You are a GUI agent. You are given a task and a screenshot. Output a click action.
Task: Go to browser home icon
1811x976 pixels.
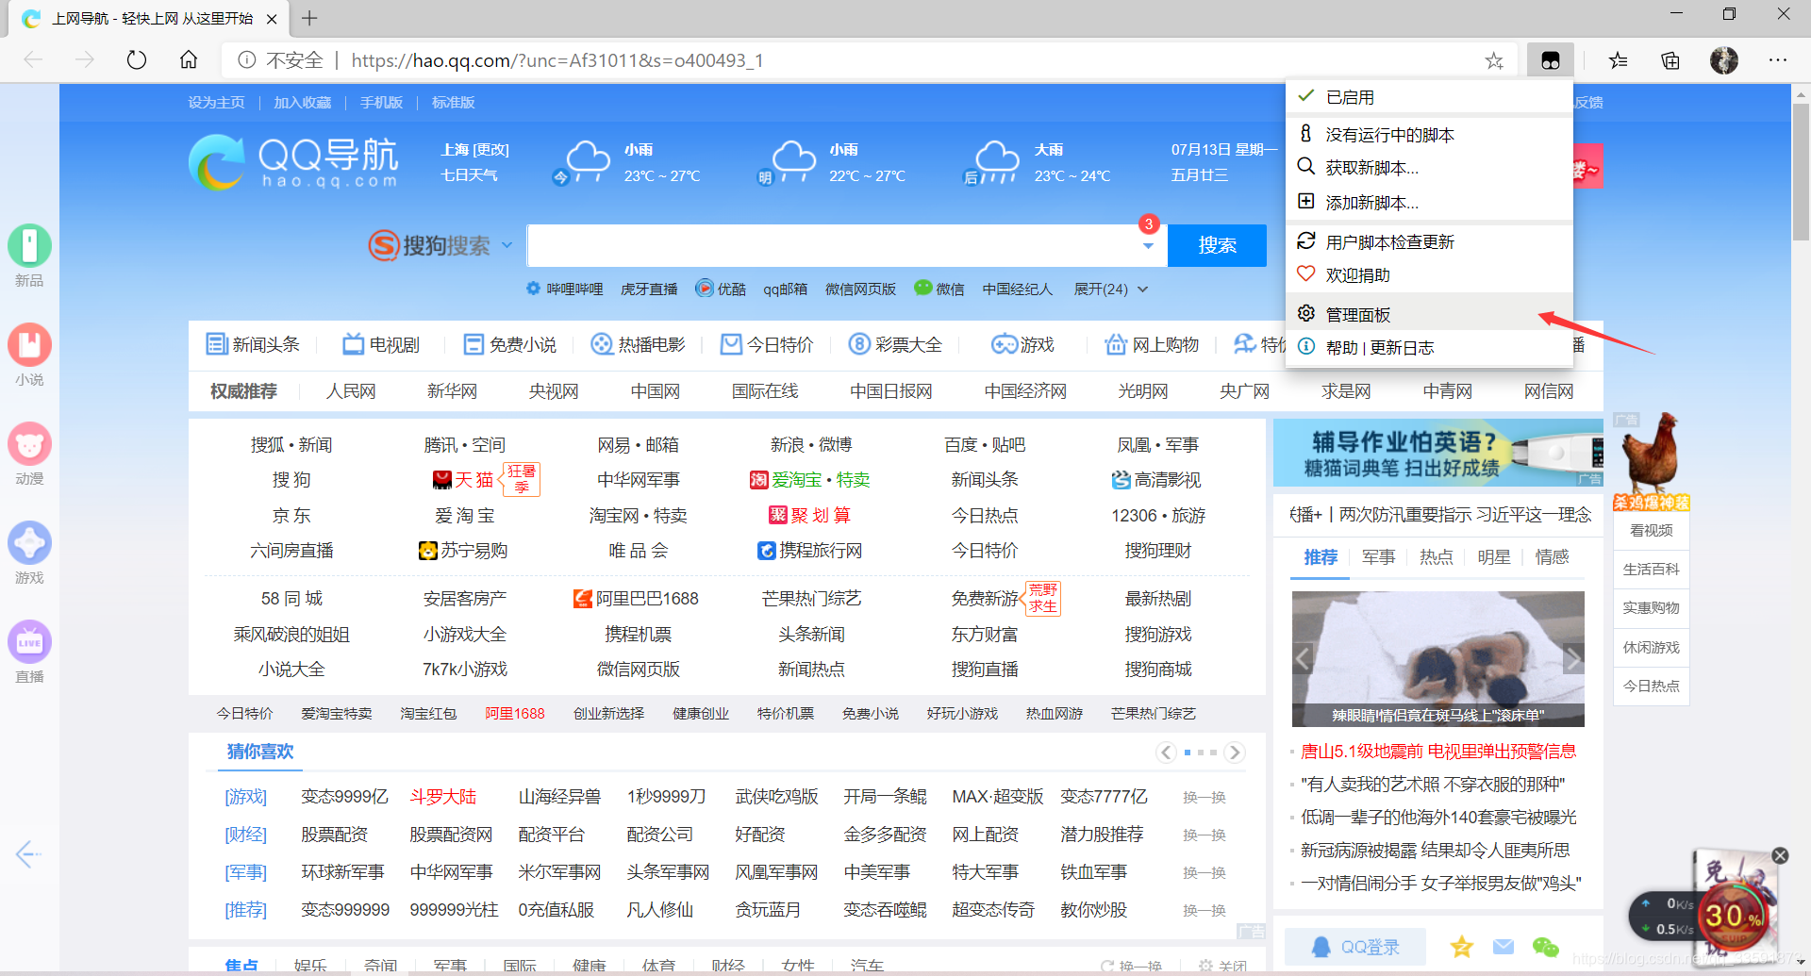click(x=189, y=60)
